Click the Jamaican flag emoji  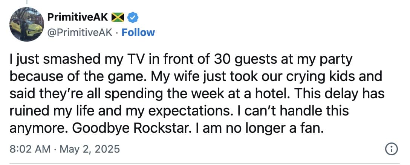coord(118,17)
